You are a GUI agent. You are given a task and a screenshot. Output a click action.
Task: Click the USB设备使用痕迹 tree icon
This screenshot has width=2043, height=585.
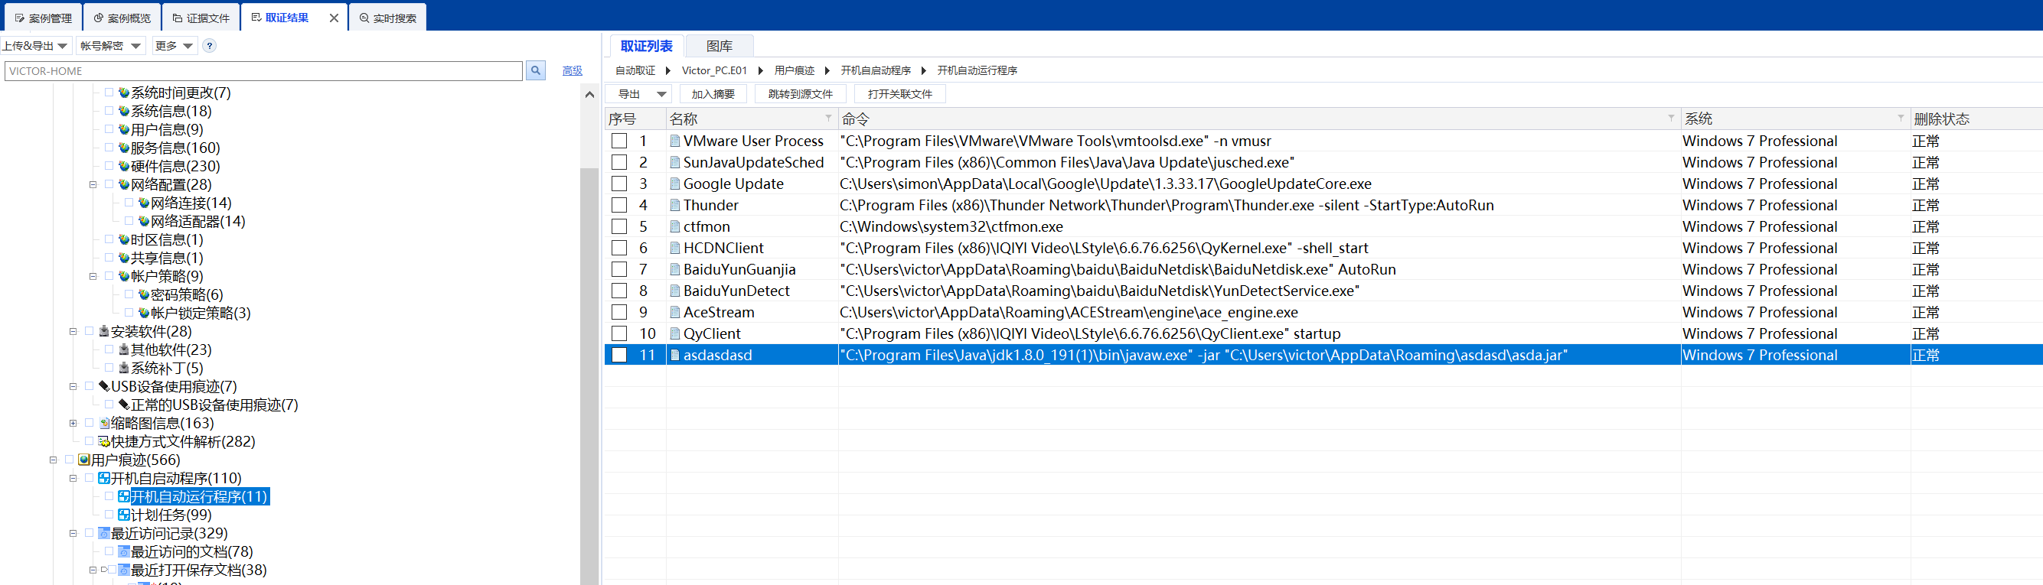[104, 387]
